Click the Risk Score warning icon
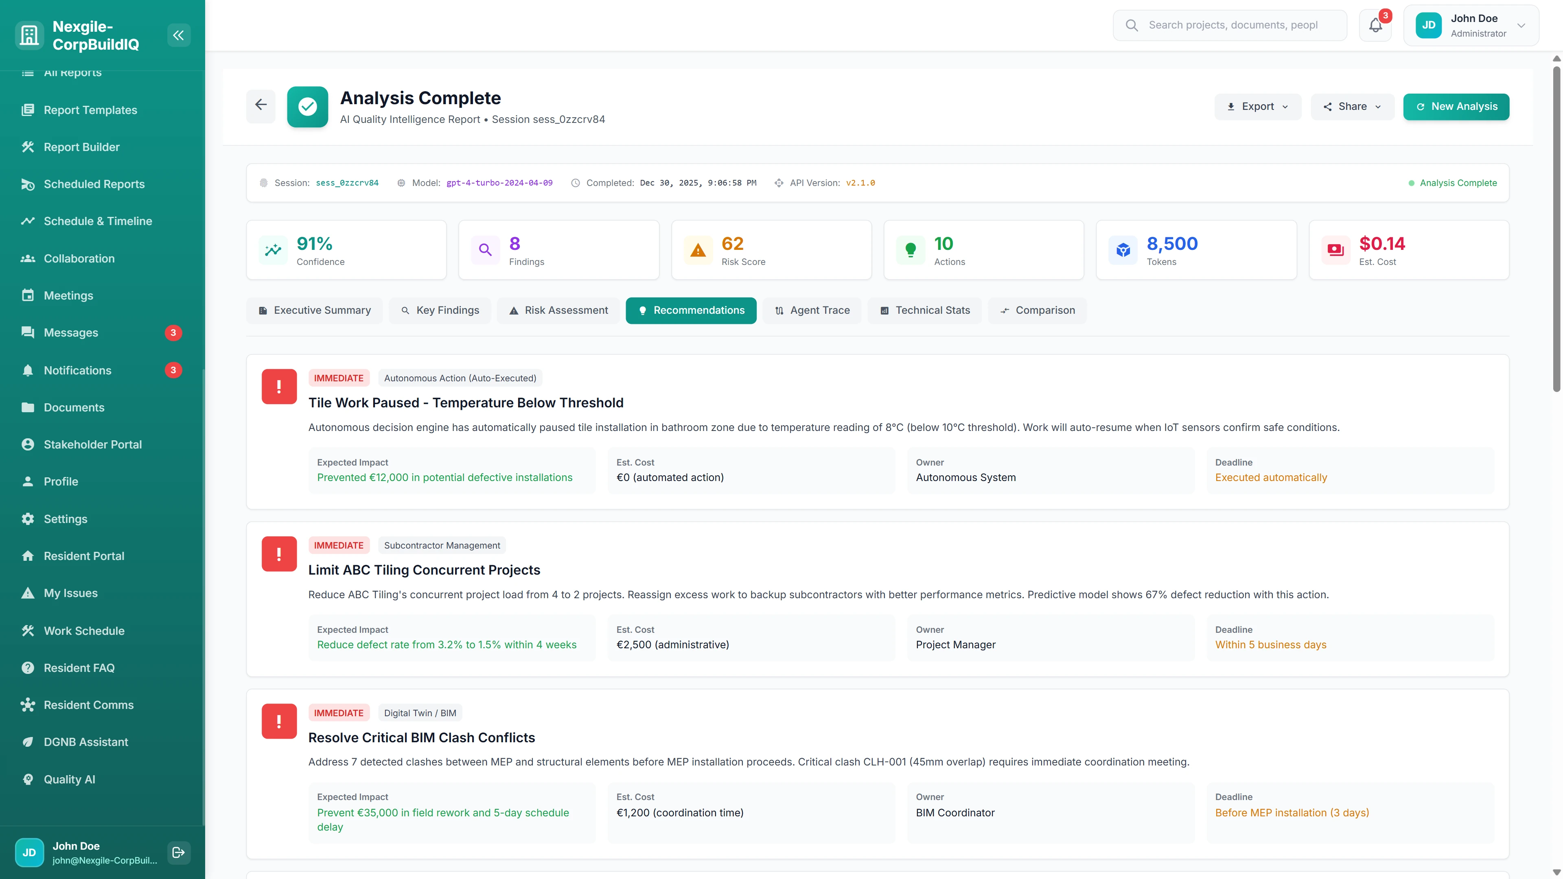This screenshot has width=1563, height=879. [x=698, y=250]
